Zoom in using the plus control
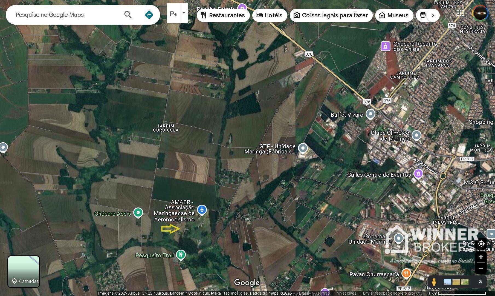Screen dimensions: 495x296 coord(481,257)
